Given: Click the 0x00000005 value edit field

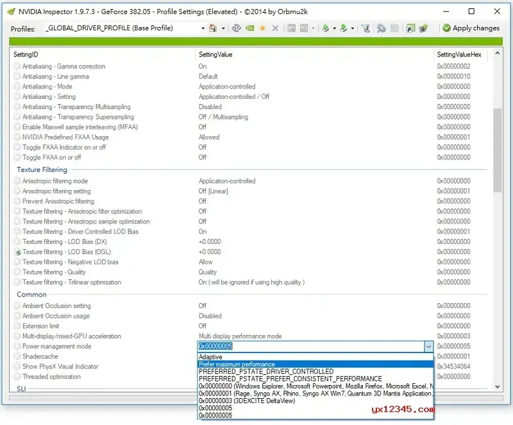Looking at the screenshot, I should click(311, 346).
